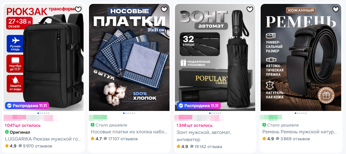
Task: Click the review bubble icon on belt card
Action: click(278, 139)
